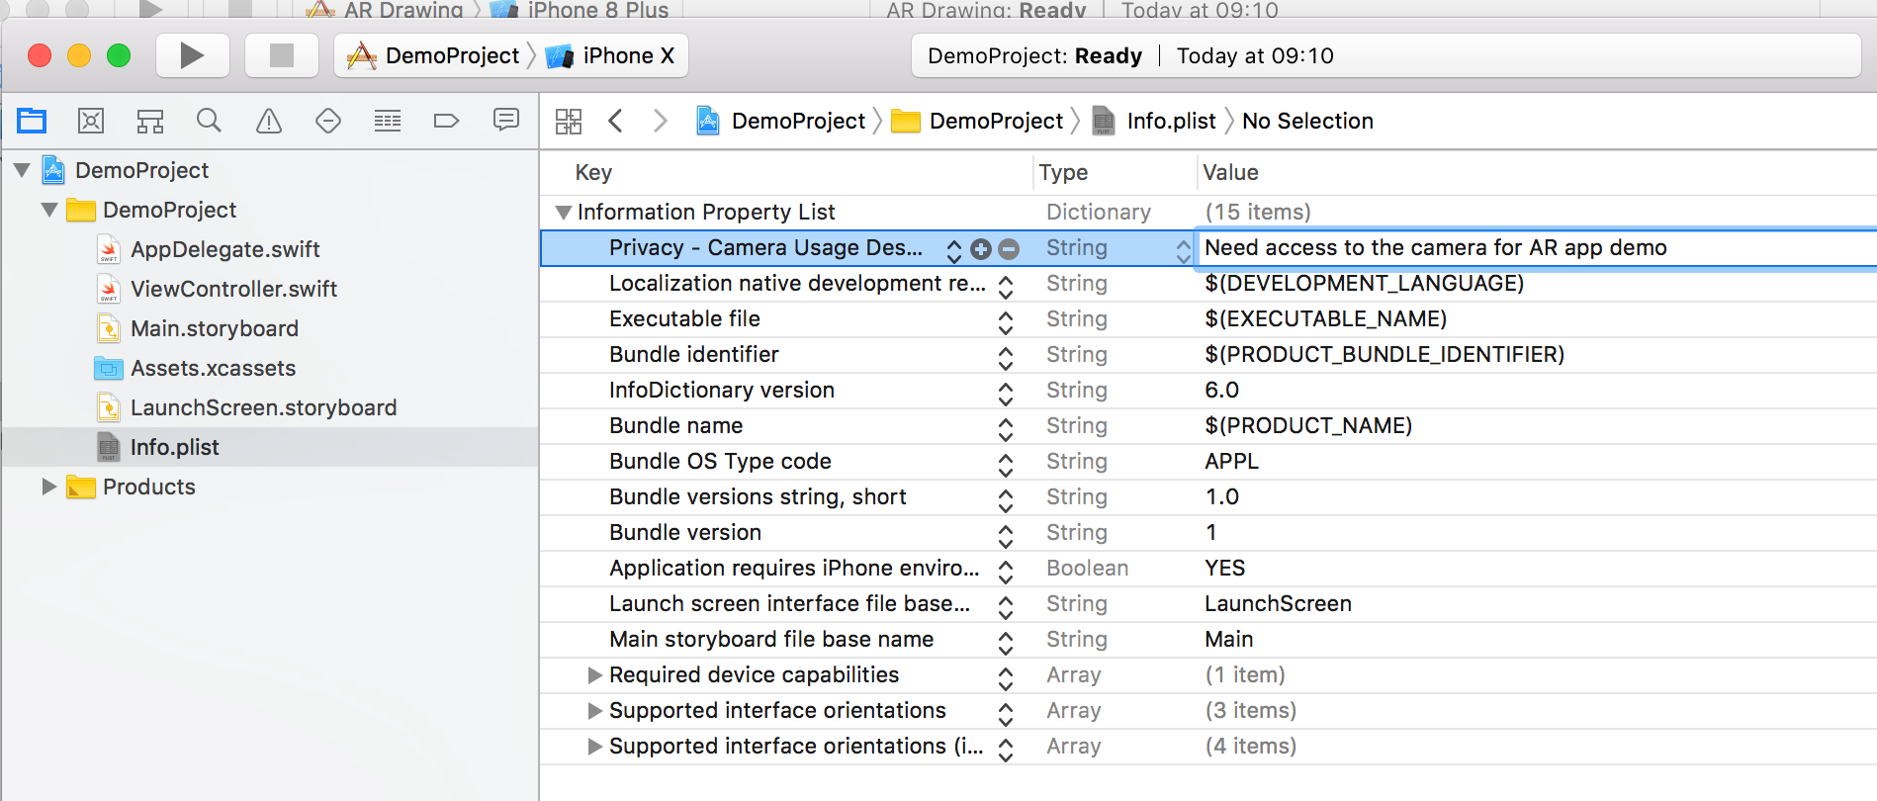Click the Stop button in toolbar

(x=282, y=55)
